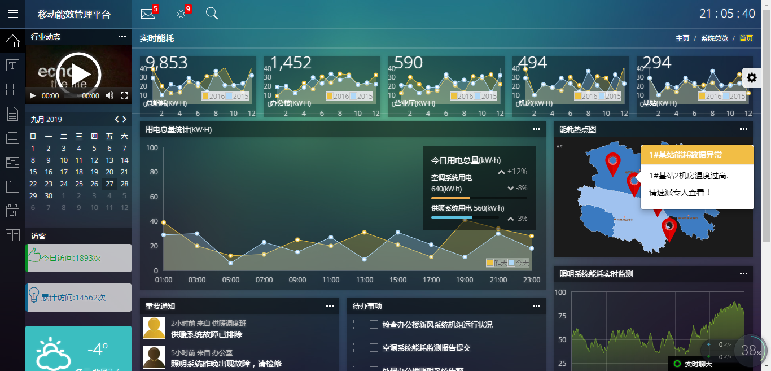771x371 pixels.
Task: Open the ellipsis menu of the 用电总量统计 panel
Action: (x=537, y=129)
